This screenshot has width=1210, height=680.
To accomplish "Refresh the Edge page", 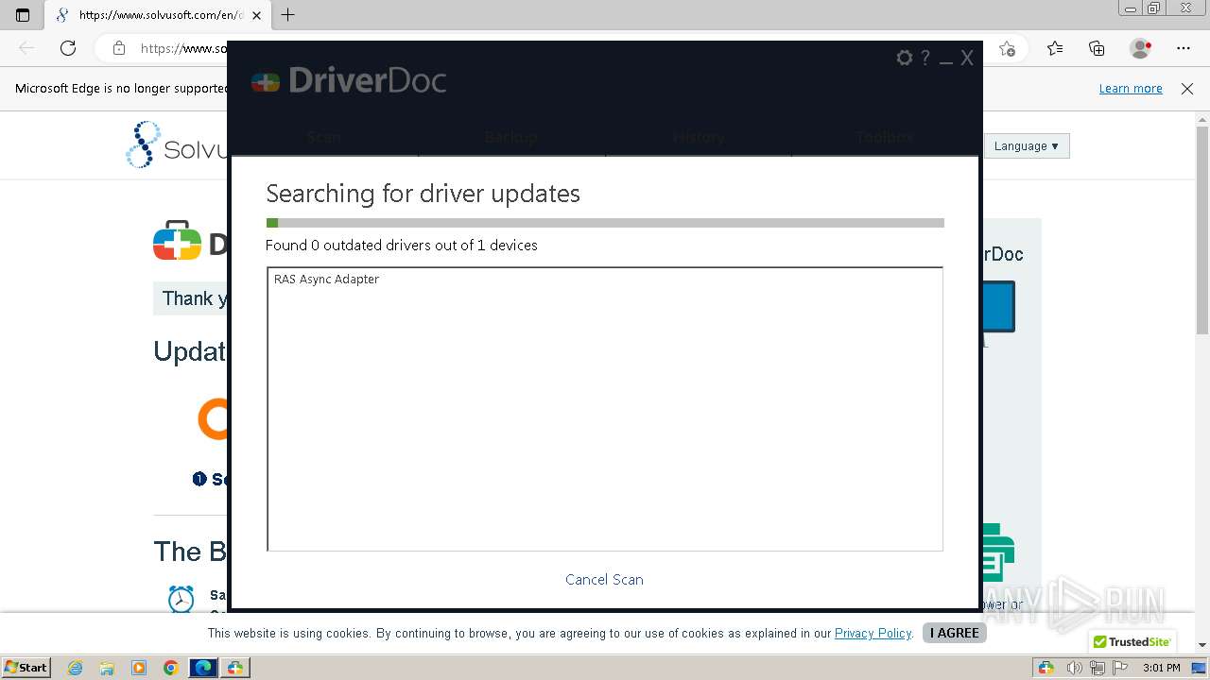I will (x=68, y=48).
